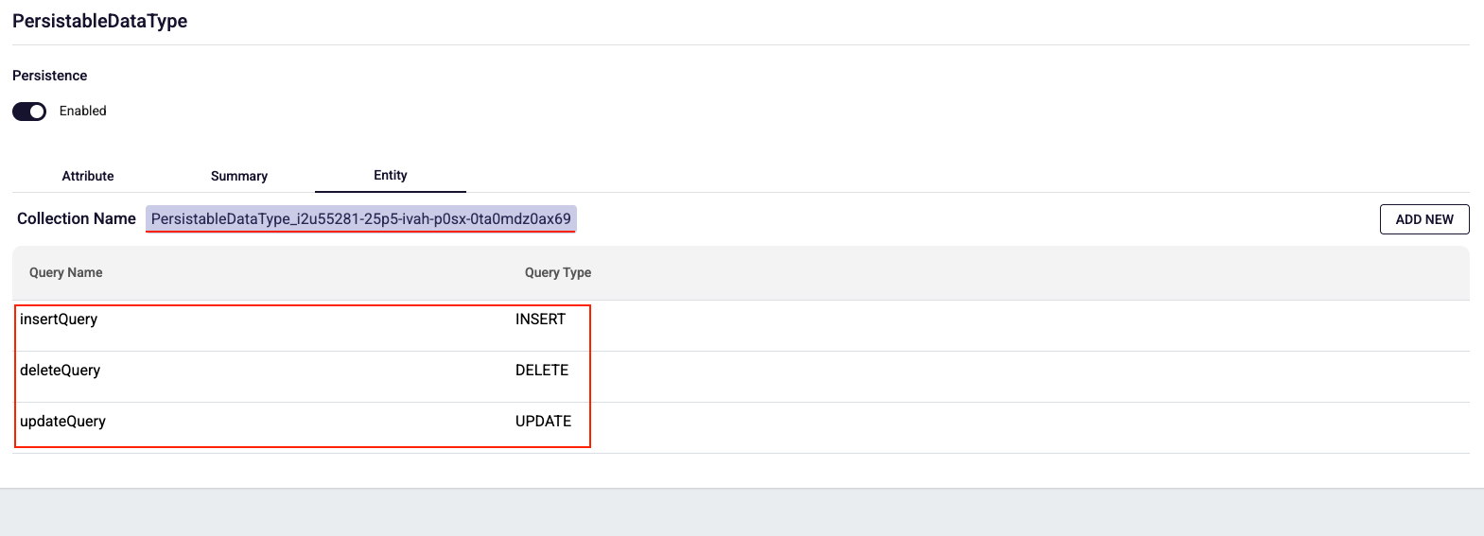The image size is (1484, 536).
Task: Switch to the Attribute tab
Action: point(88,176)
